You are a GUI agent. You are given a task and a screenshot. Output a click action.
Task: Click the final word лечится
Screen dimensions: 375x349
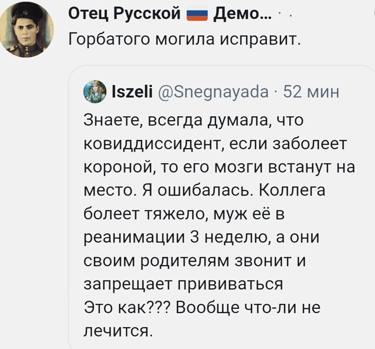118,331
